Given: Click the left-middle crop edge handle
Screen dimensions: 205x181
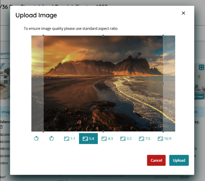Looking at the screenshot, I should 44,83.
